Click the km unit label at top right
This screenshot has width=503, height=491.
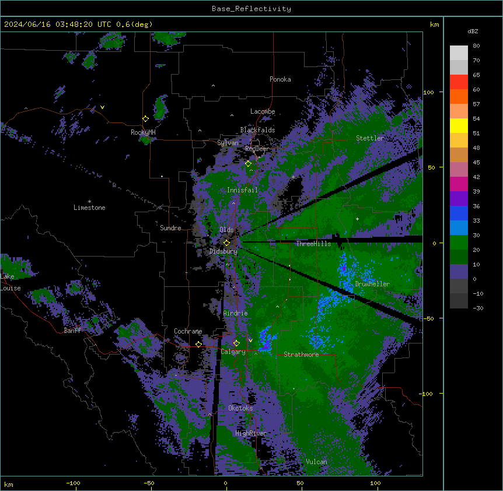click(435, 24)
